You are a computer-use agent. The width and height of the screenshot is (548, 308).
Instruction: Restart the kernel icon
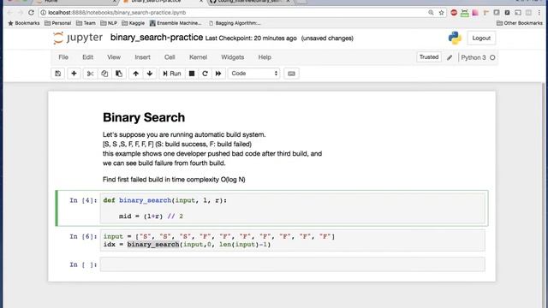[205, 74]
